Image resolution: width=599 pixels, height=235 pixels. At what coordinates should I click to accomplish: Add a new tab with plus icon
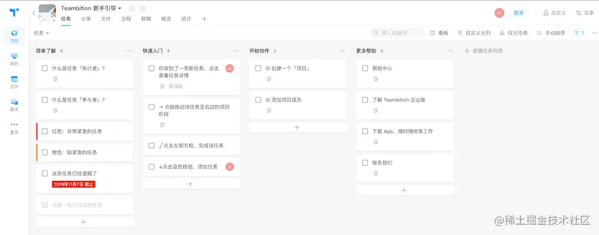click(x=204, y=19)
